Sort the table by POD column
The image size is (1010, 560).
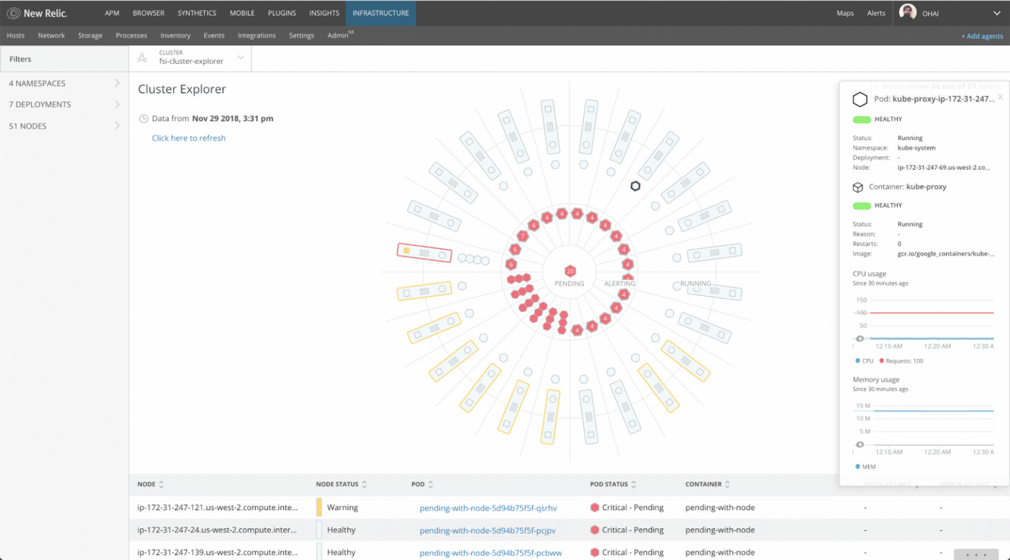[422, 484]
